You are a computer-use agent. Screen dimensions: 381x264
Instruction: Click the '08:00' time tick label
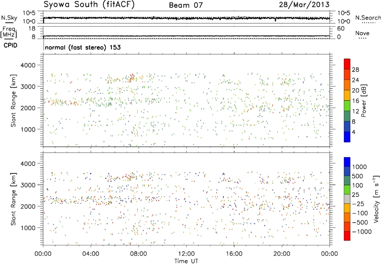tap(139, 254)
